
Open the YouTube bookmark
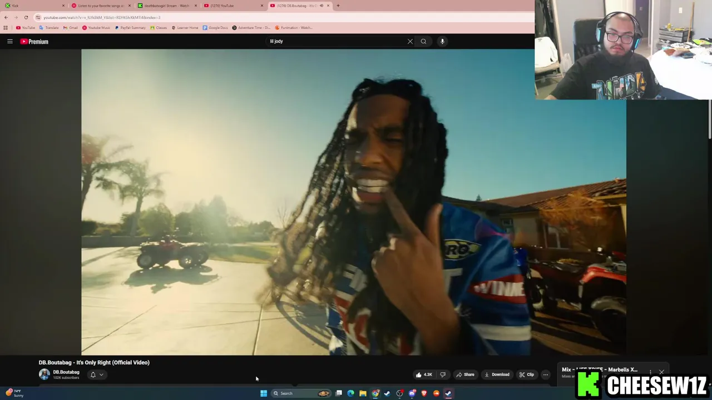(x=26, y=27)
